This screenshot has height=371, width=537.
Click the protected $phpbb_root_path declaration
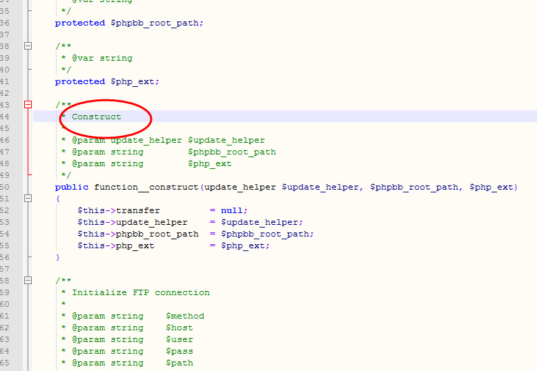[x=129, y=23]
